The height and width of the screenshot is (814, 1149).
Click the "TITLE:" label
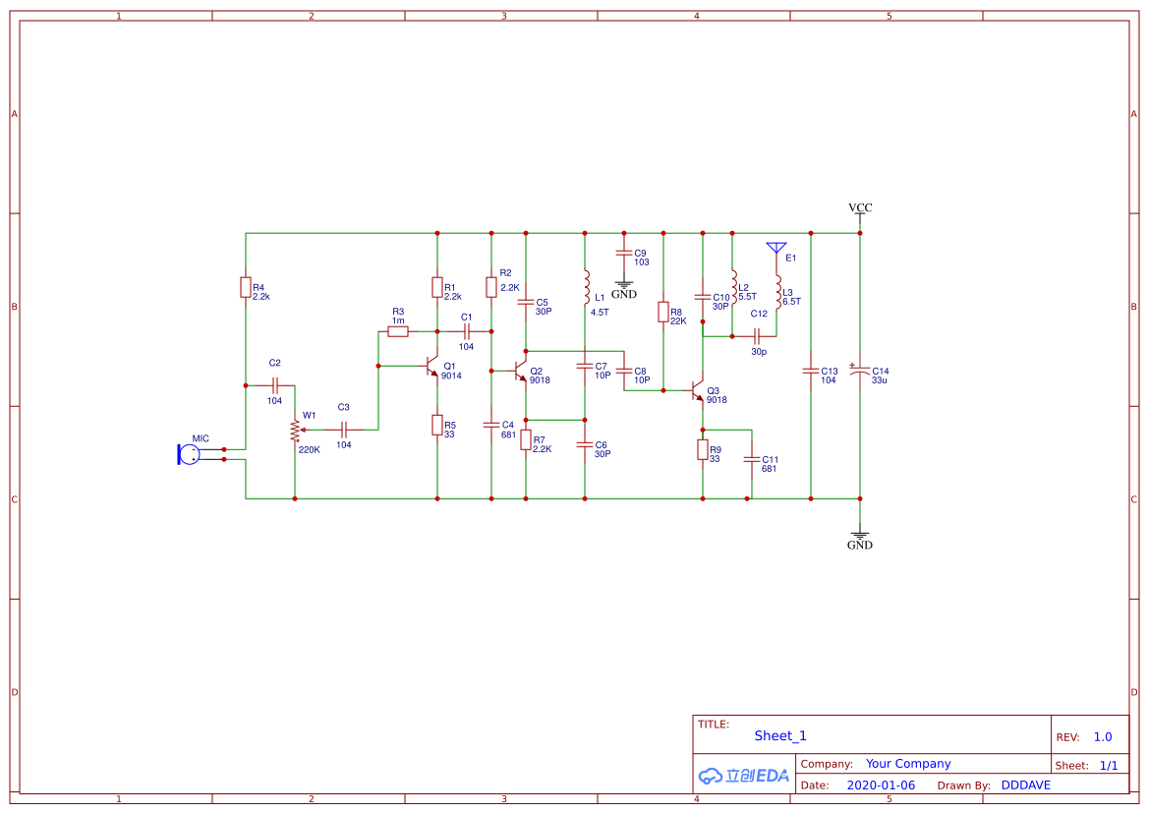pos(713,725)
